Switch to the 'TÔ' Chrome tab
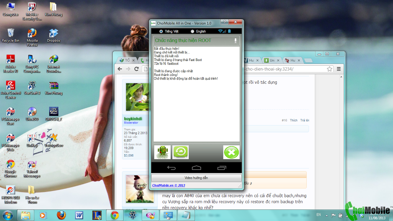393x221 pixels. [126, 60]
